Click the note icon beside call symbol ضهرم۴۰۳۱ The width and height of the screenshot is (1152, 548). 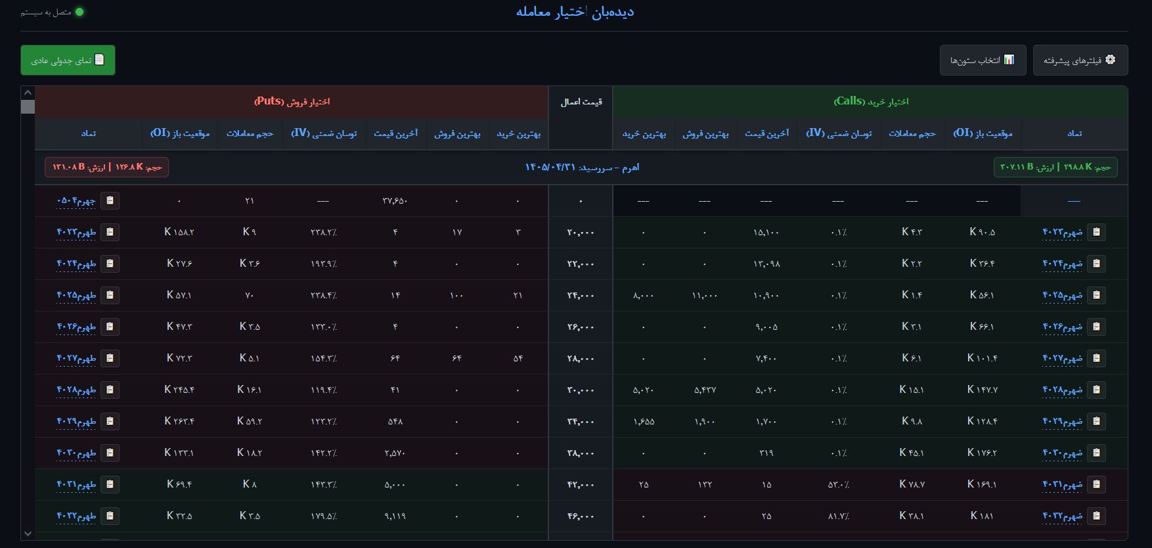[x=1096, y=484]
